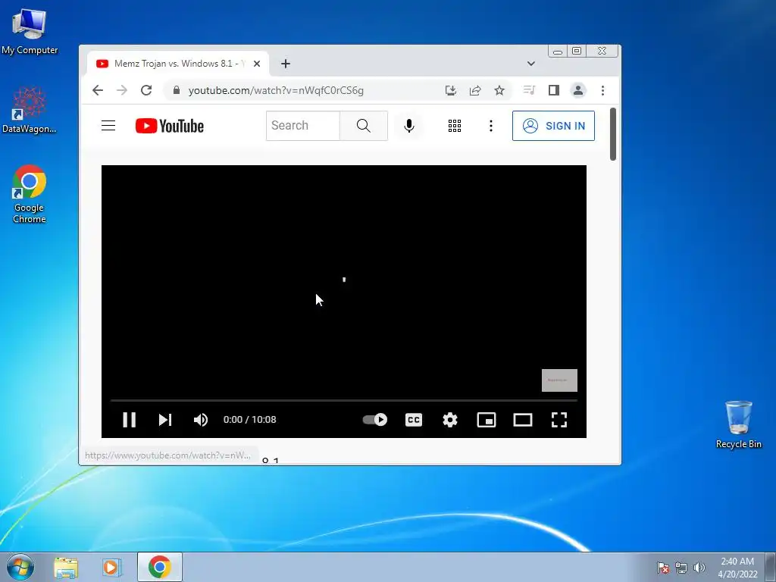The height and width of the screenshot is (582, 776).
Task: Install YouTube app from address bar
Action: click(450, 90)
